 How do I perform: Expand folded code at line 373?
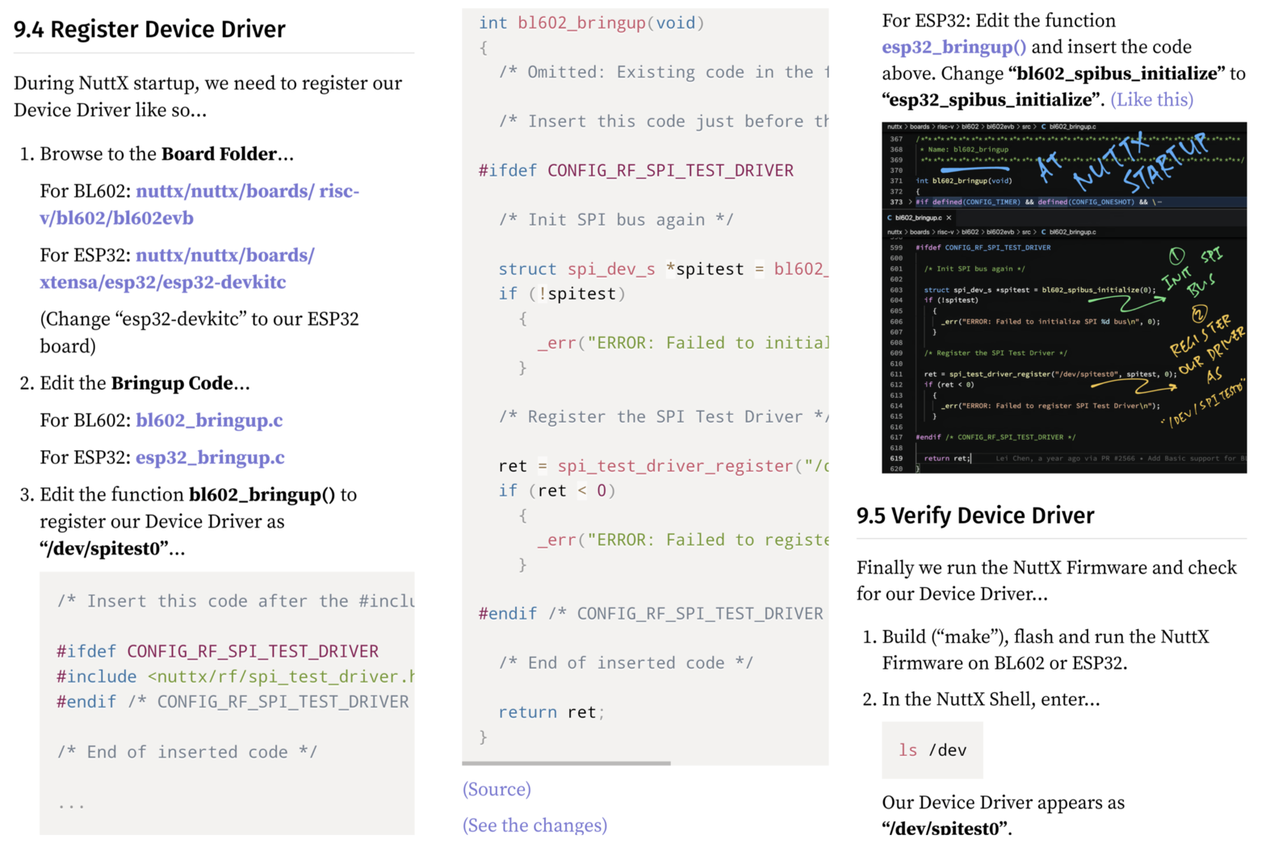coord(910,202)
